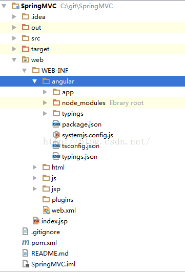Expand the js folder arrow
The height and width of the screenshot is (272, 185).
[35, 178]
